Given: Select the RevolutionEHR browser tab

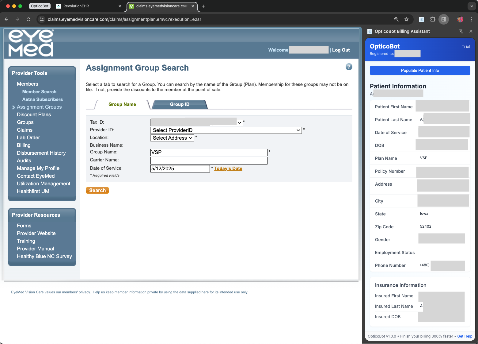Looking at the screenshot, I should pos(76,6).
